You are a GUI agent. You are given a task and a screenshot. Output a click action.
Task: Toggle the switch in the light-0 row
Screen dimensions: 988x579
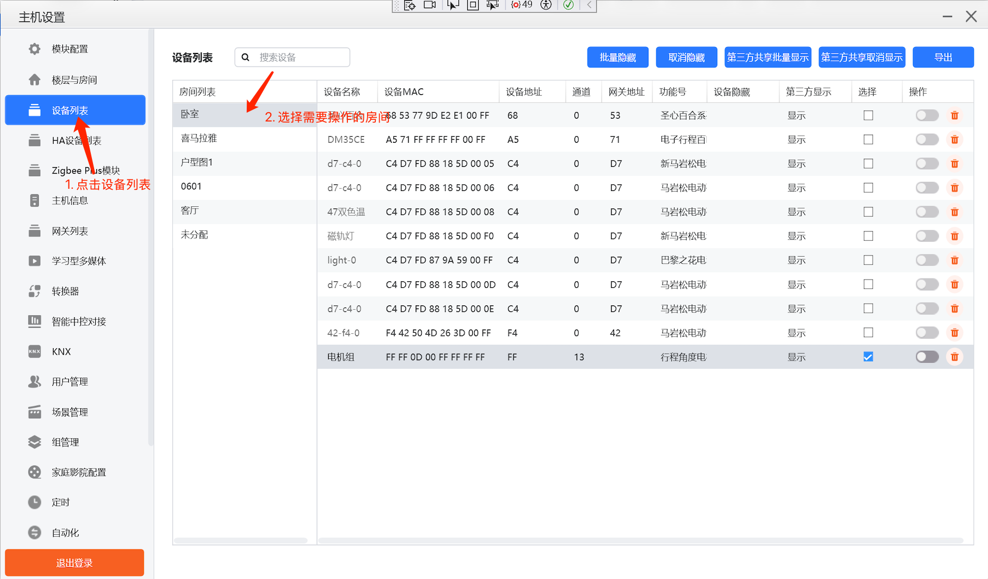pyautogui.click(x=927, y=260)
